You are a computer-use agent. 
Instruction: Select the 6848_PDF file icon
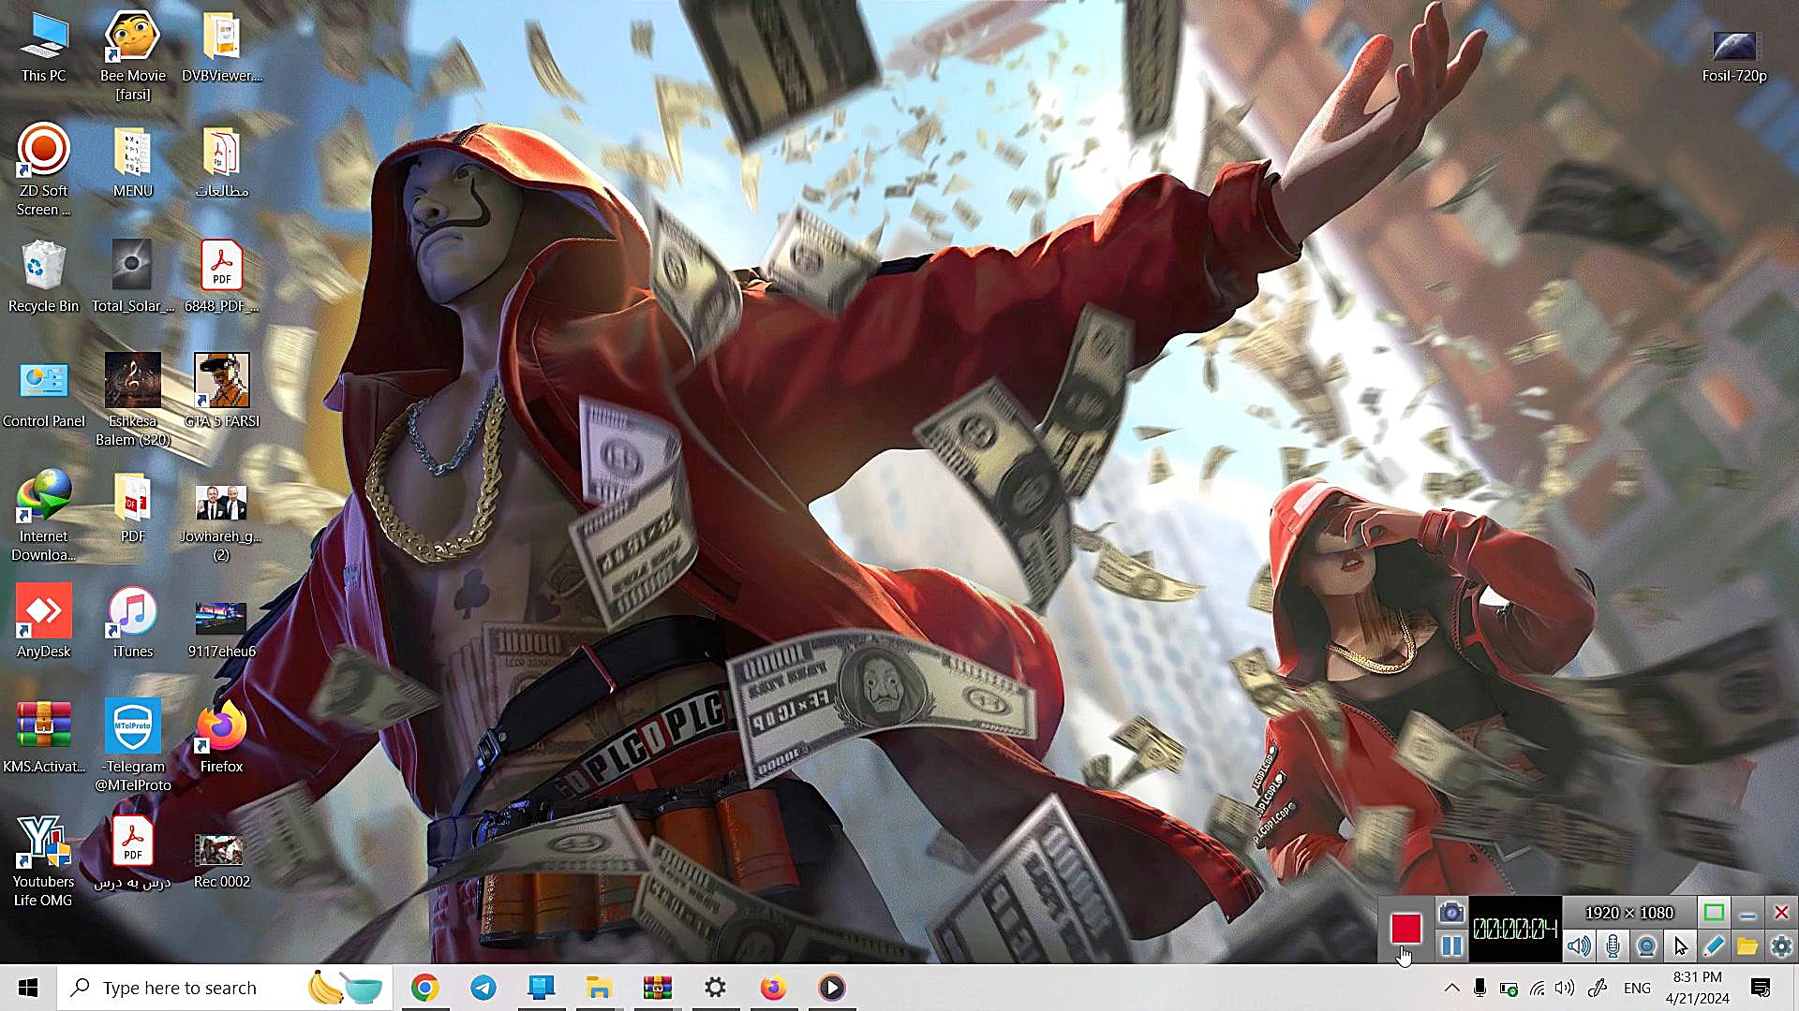click(x=222, y=277)
